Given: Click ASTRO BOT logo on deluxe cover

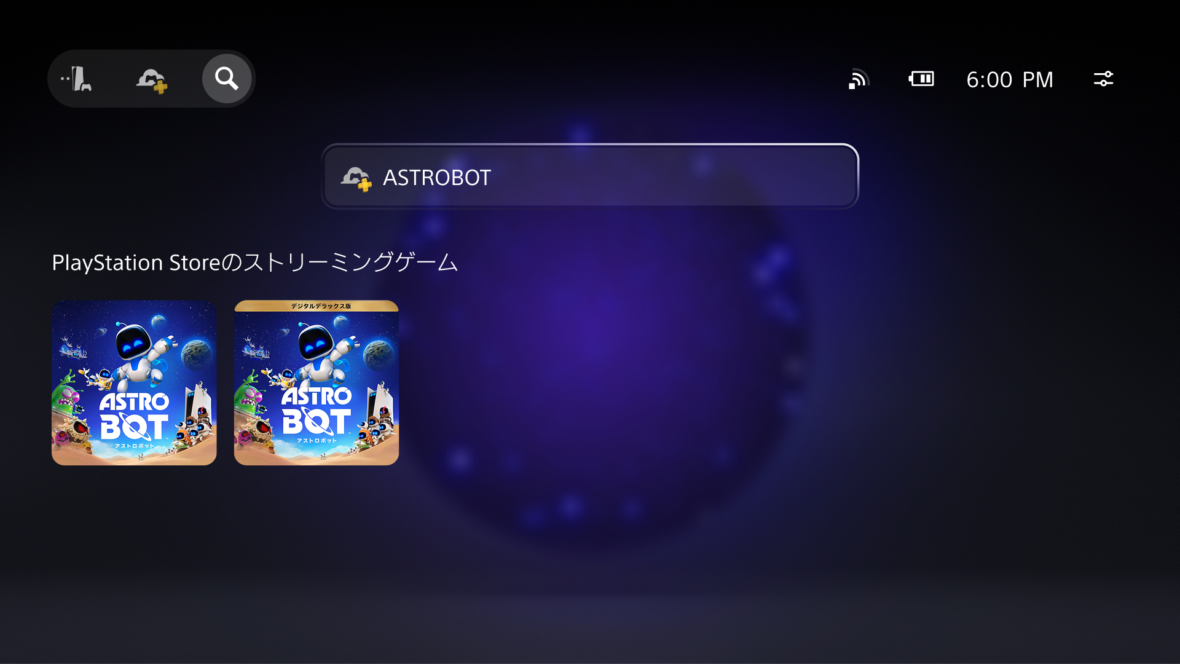Looking at the screenshot, I should pyautogui.click(x=317, y=411).
